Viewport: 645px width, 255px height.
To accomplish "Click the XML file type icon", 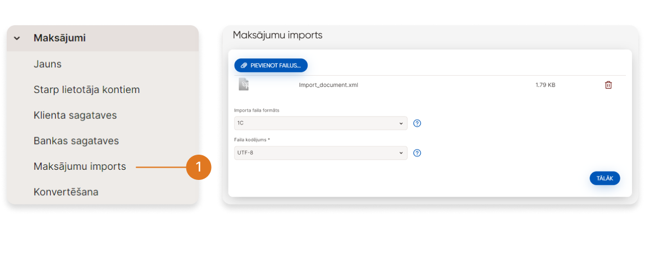I will pos(244,85).
